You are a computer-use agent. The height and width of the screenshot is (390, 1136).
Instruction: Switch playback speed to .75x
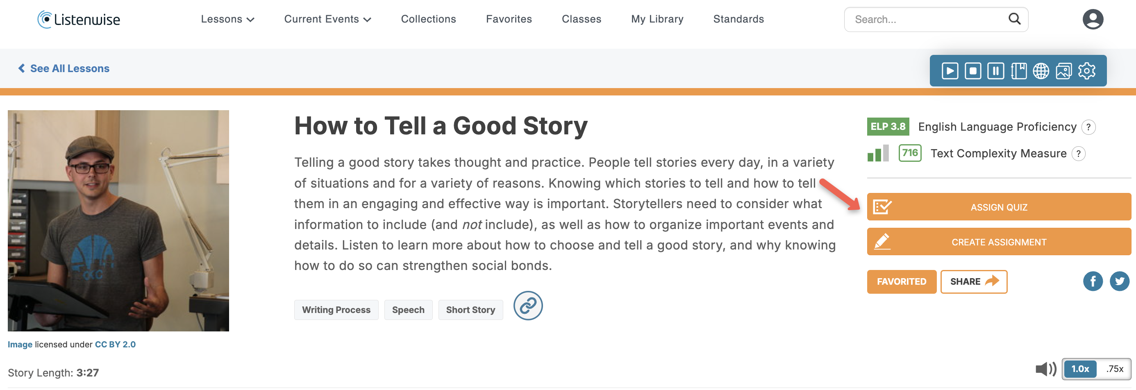[x=1114, y=369]
